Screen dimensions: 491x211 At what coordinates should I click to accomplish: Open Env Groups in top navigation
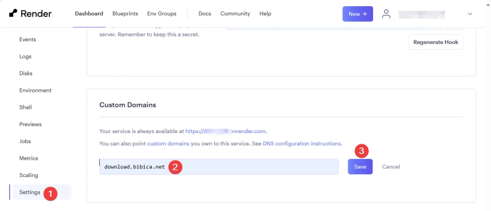162,13
